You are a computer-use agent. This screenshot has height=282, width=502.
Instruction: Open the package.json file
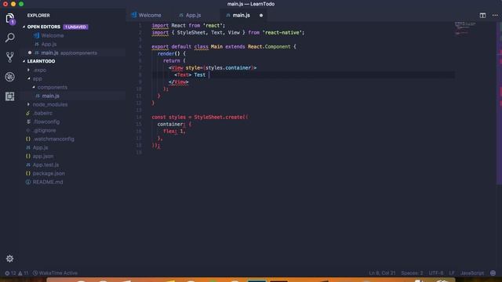point(49,174)
